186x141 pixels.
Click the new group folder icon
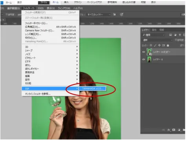[x=184, y=130]
